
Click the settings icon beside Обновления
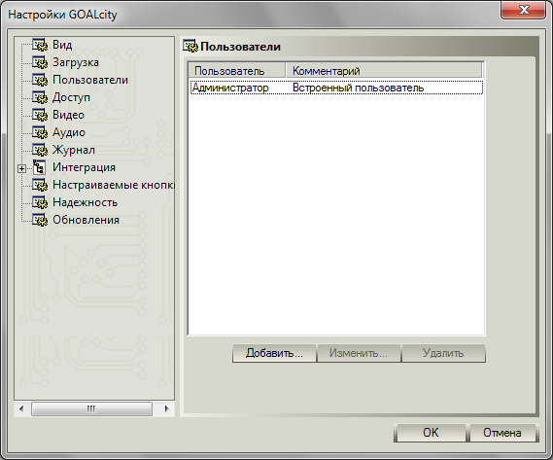coord(40,220)
